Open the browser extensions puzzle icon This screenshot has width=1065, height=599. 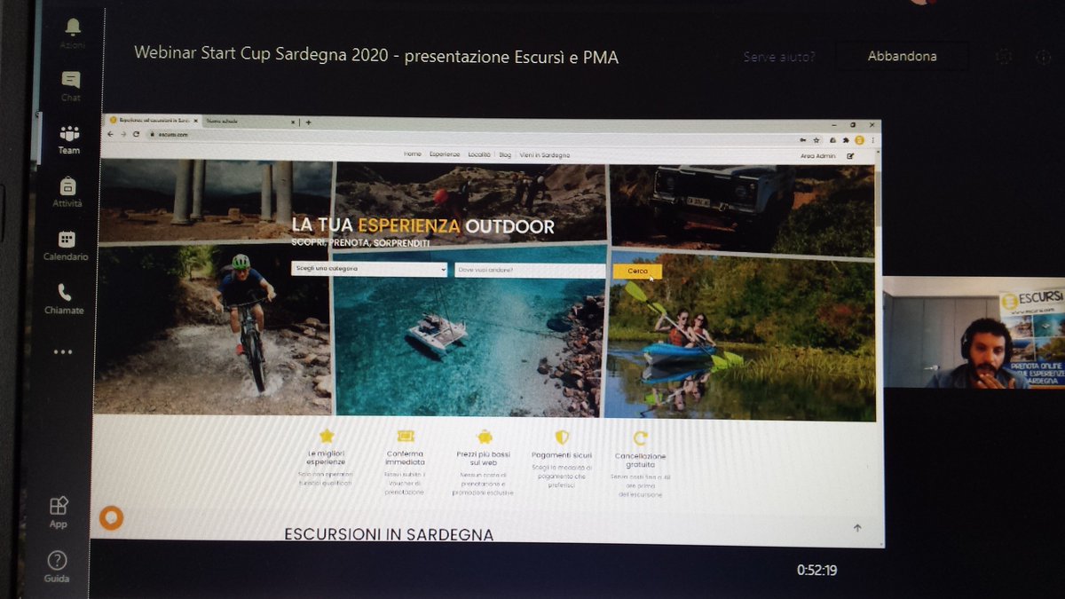click(x=846, y=140)
